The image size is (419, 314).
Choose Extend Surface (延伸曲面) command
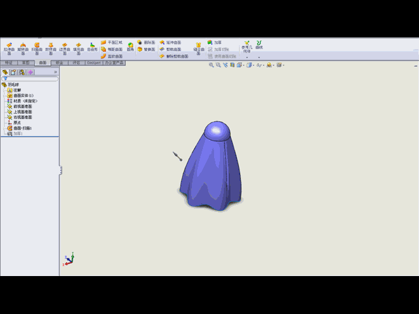(170, 43)
